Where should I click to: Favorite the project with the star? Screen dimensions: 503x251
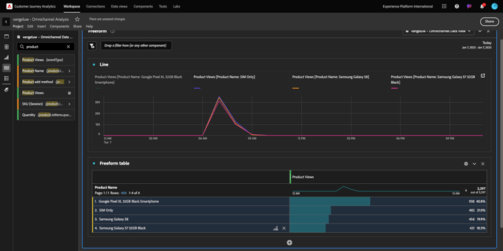point(77,19)
